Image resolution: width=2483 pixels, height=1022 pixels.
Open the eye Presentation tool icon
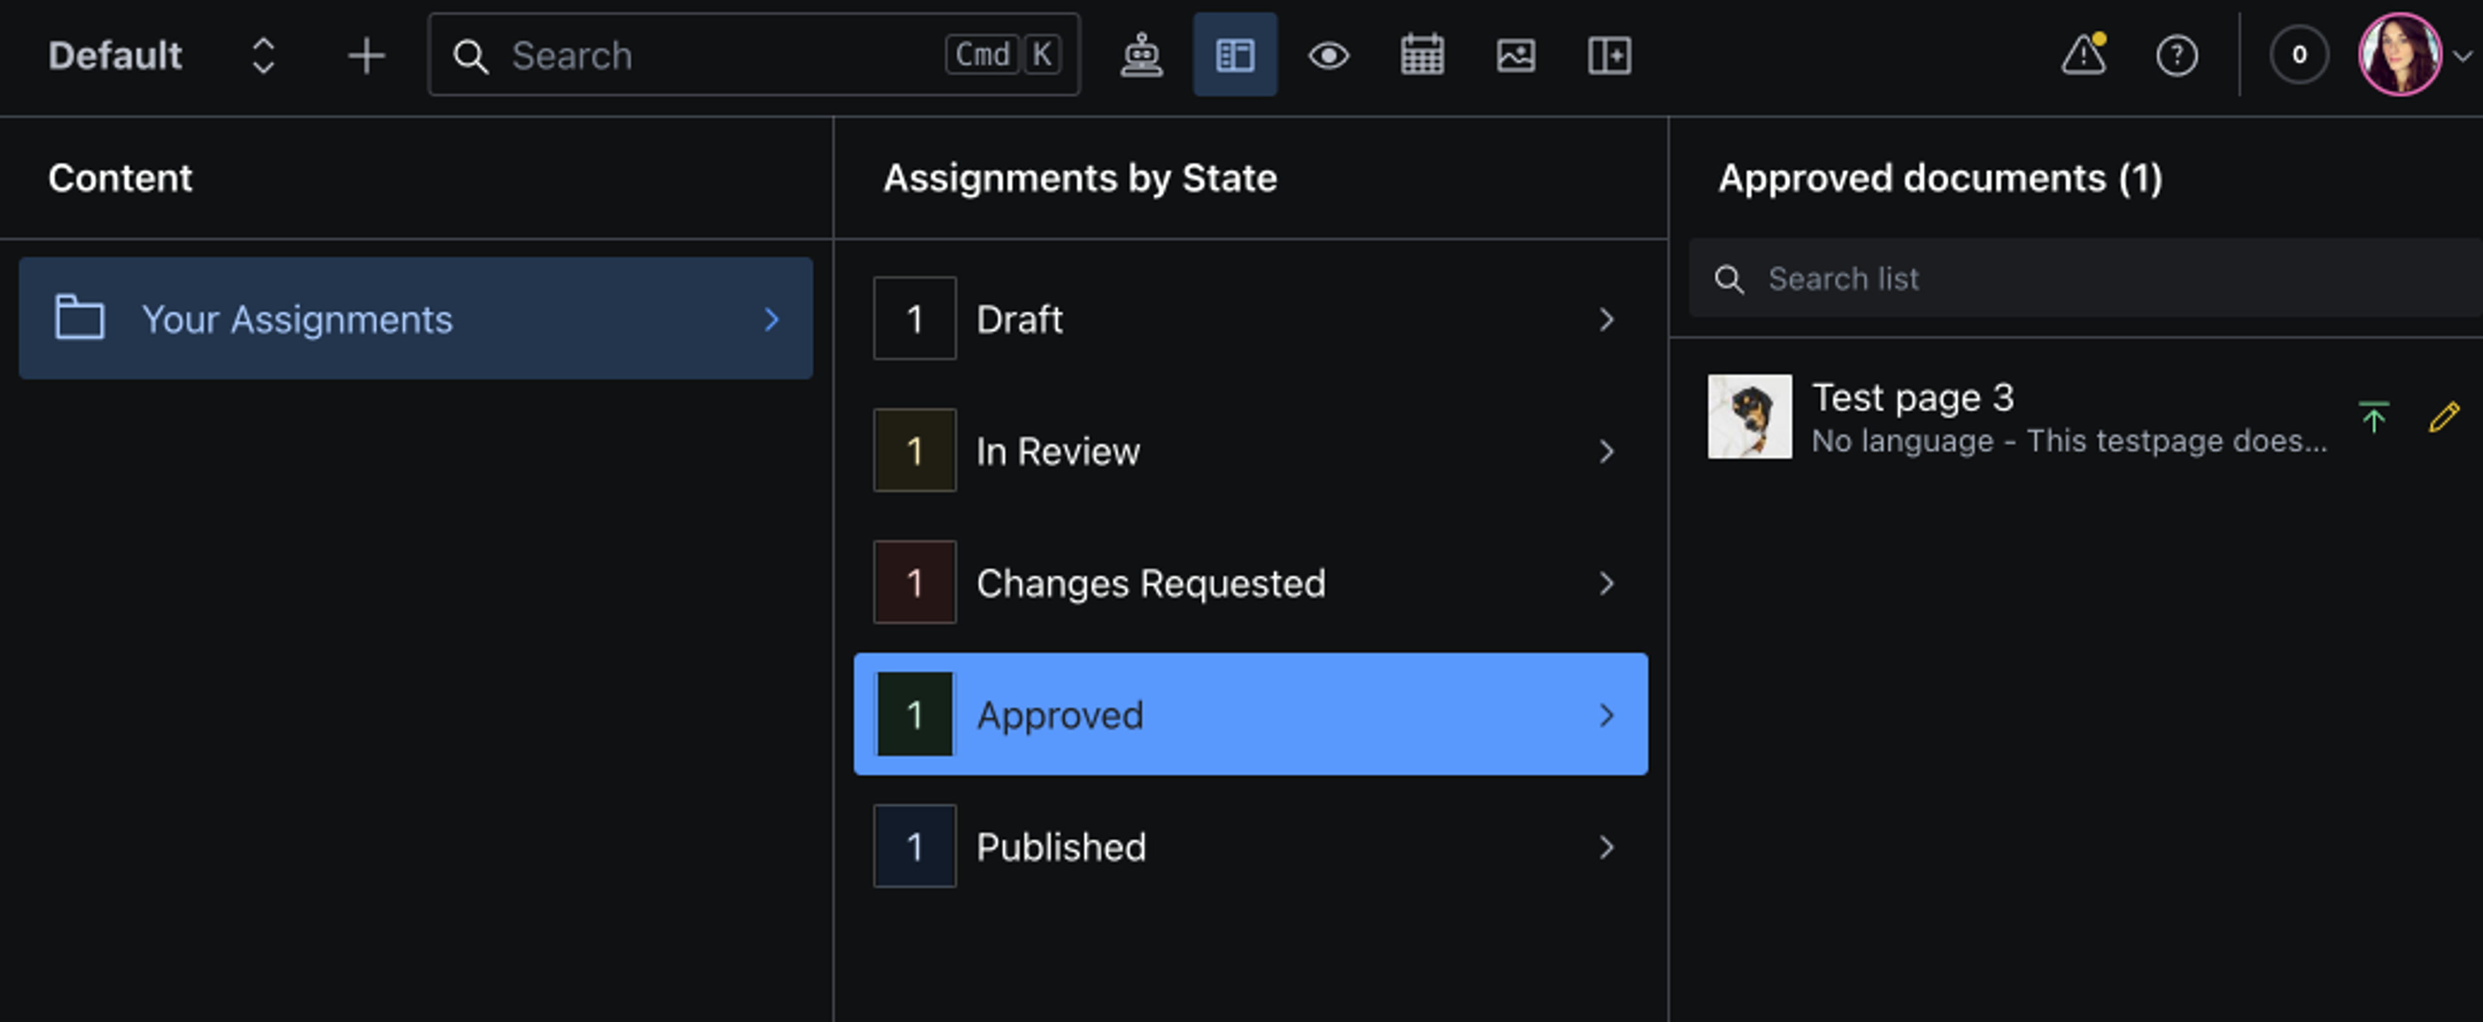[1328, 55]
